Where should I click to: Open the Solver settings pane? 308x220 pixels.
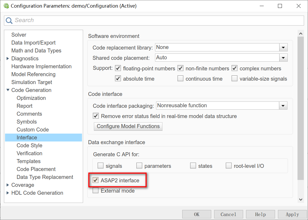click(19, 35)
